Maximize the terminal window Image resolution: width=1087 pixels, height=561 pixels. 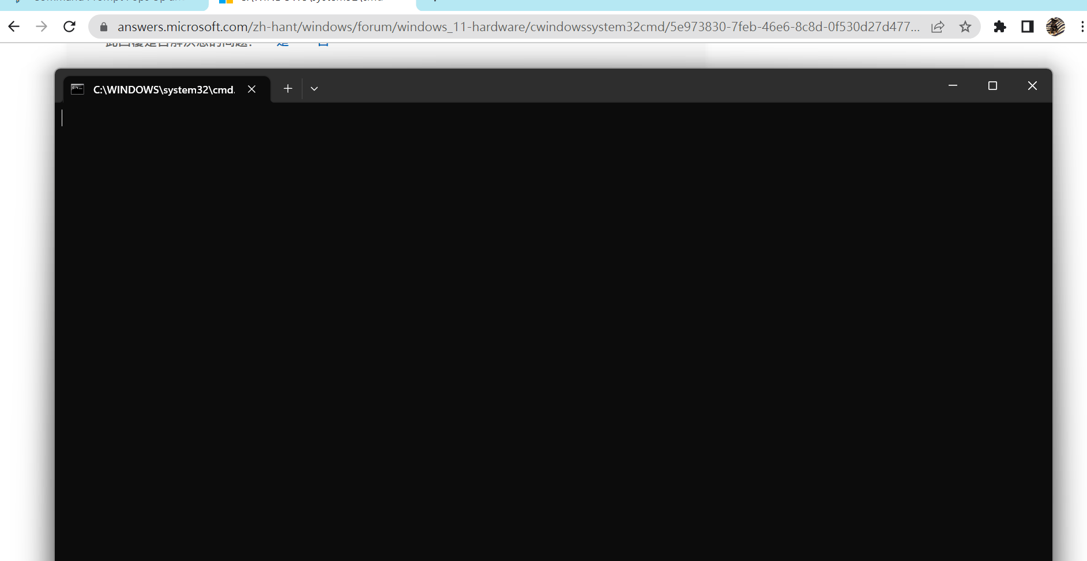pos(992,86)
